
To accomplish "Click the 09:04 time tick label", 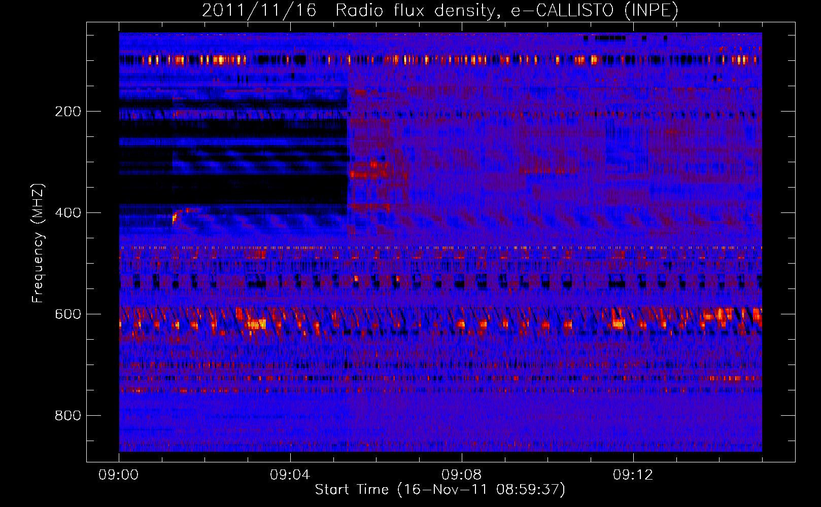I will click(x=290, y=475).
